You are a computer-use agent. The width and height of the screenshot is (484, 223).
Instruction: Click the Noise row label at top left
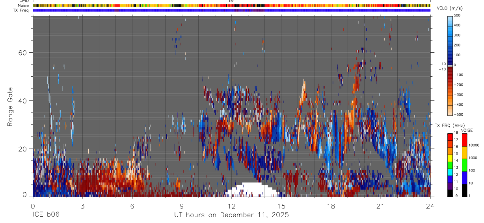pos(23,6)
